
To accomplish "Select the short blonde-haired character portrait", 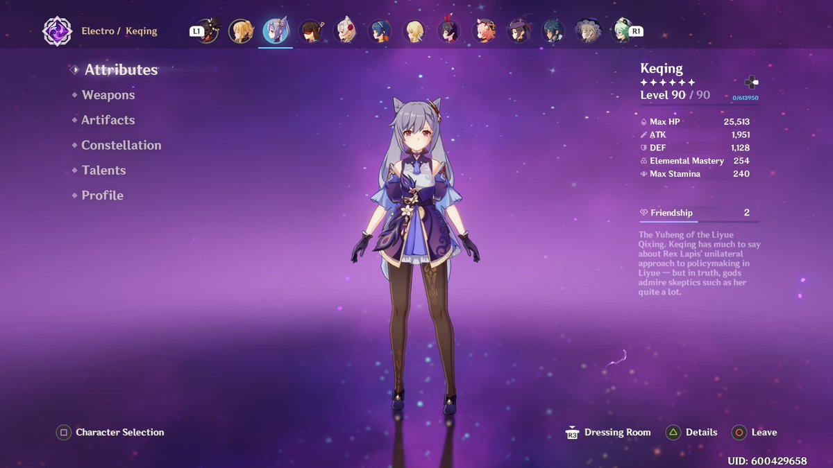I will pos(414,31).
